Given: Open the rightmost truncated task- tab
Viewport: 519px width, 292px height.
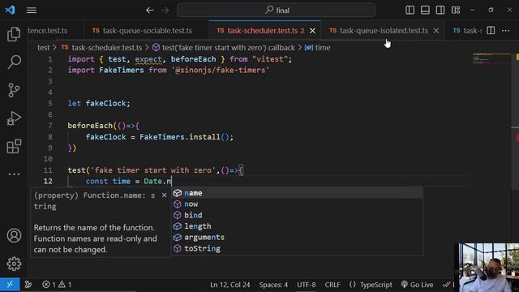Looking at the screenshot, I should point(467,31).
